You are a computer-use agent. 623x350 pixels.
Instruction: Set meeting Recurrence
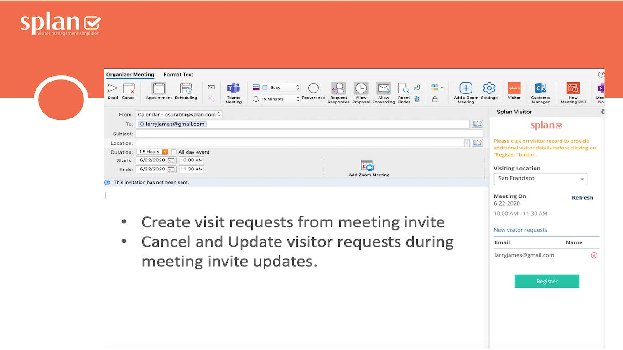point(313,91)
